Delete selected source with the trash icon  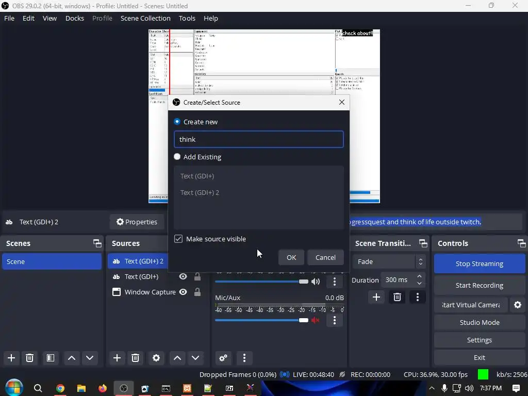point(136,358)
